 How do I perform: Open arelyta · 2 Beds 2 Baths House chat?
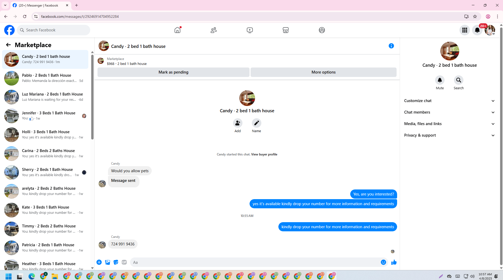click(45, 191)
